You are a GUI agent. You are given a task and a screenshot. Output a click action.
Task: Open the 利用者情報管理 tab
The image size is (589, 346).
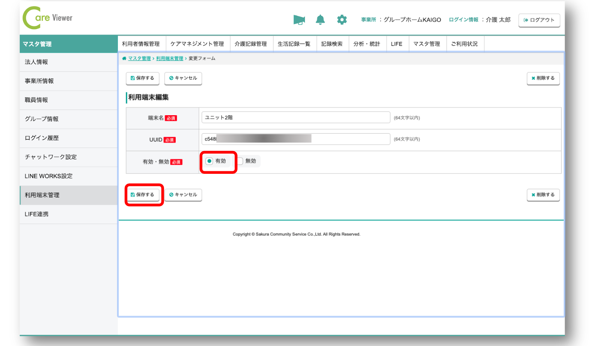tap(141, 44)
